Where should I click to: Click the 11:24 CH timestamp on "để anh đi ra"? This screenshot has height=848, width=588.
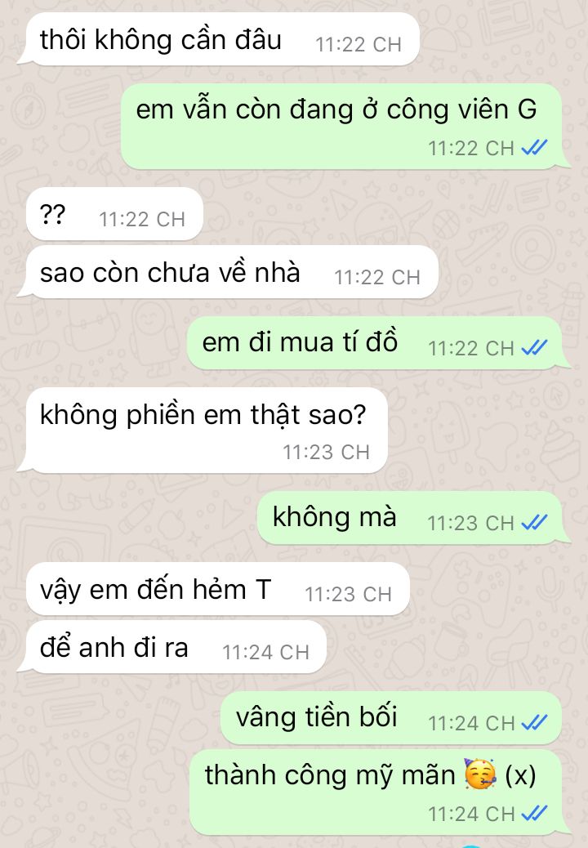coord(266,652)
